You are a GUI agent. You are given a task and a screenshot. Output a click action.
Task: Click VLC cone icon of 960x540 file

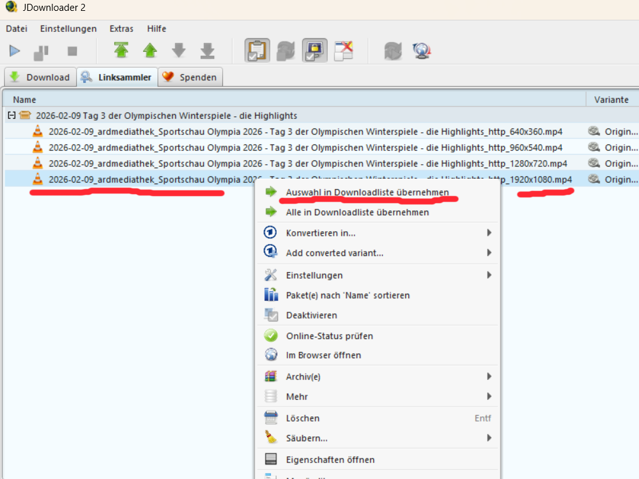[38, 147]
